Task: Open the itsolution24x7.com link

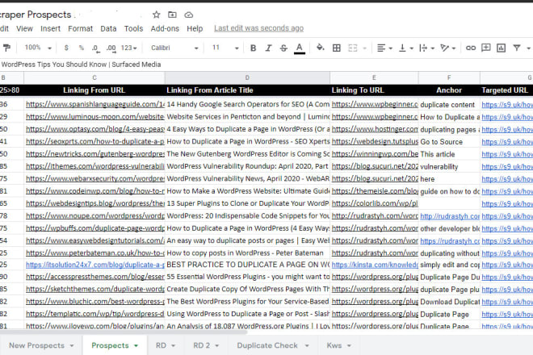Action: click(95, 265)
